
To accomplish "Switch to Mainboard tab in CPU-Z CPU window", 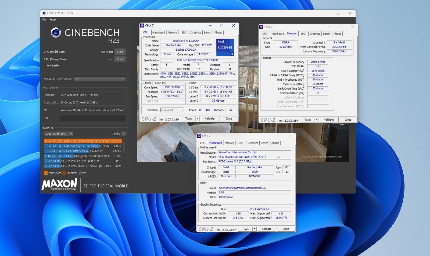I will [159, 32].
